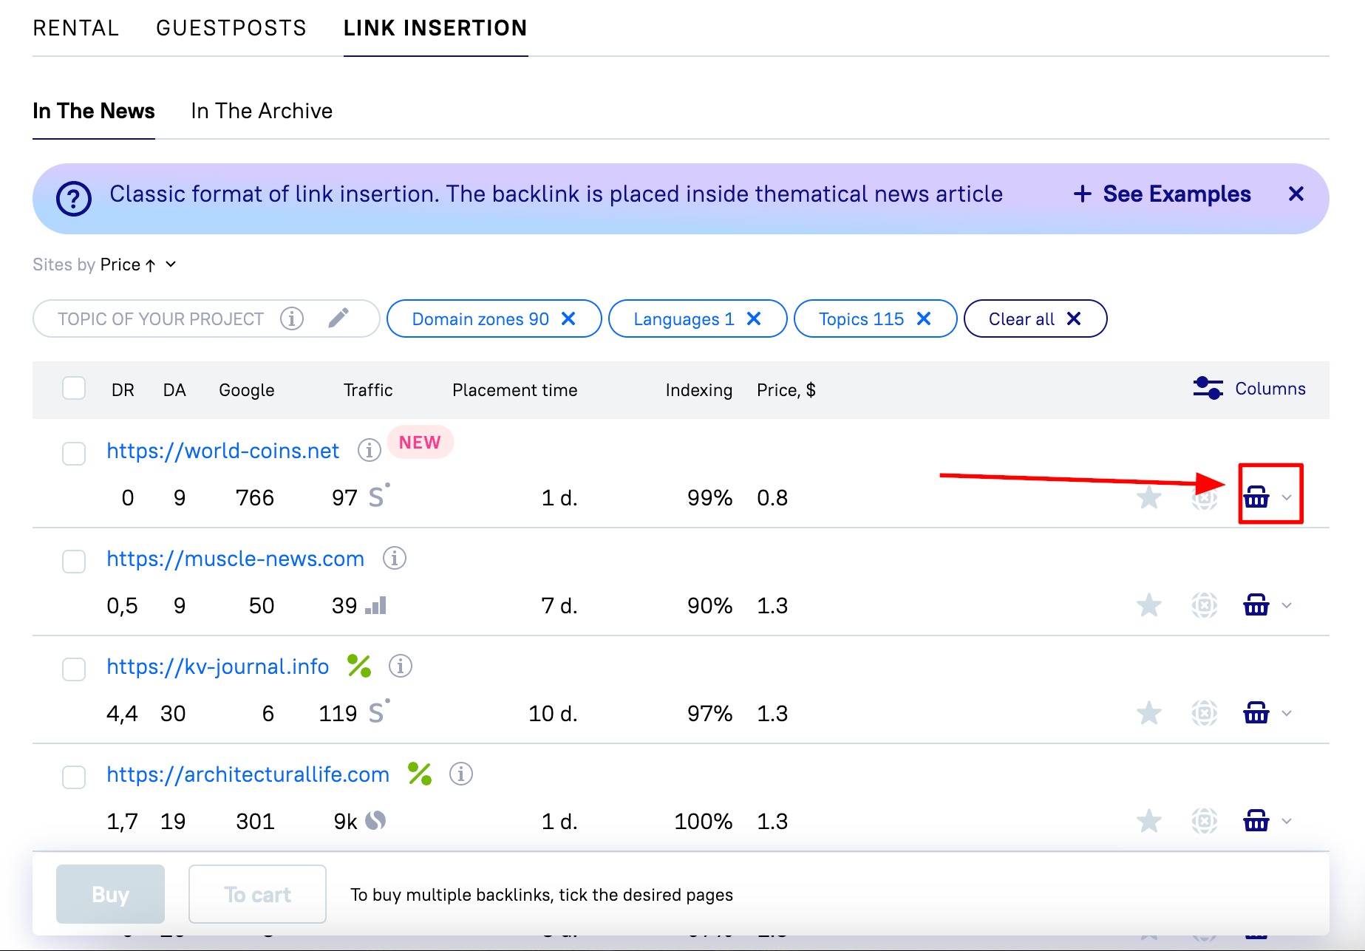Select the muscle-news.com checkbox
Screen dimensions: 1365x951
click(x=74, y=561)
